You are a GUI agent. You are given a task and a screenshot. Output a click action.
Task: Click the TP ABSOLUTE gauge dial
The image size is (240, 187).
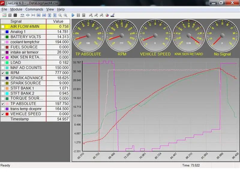88,36
